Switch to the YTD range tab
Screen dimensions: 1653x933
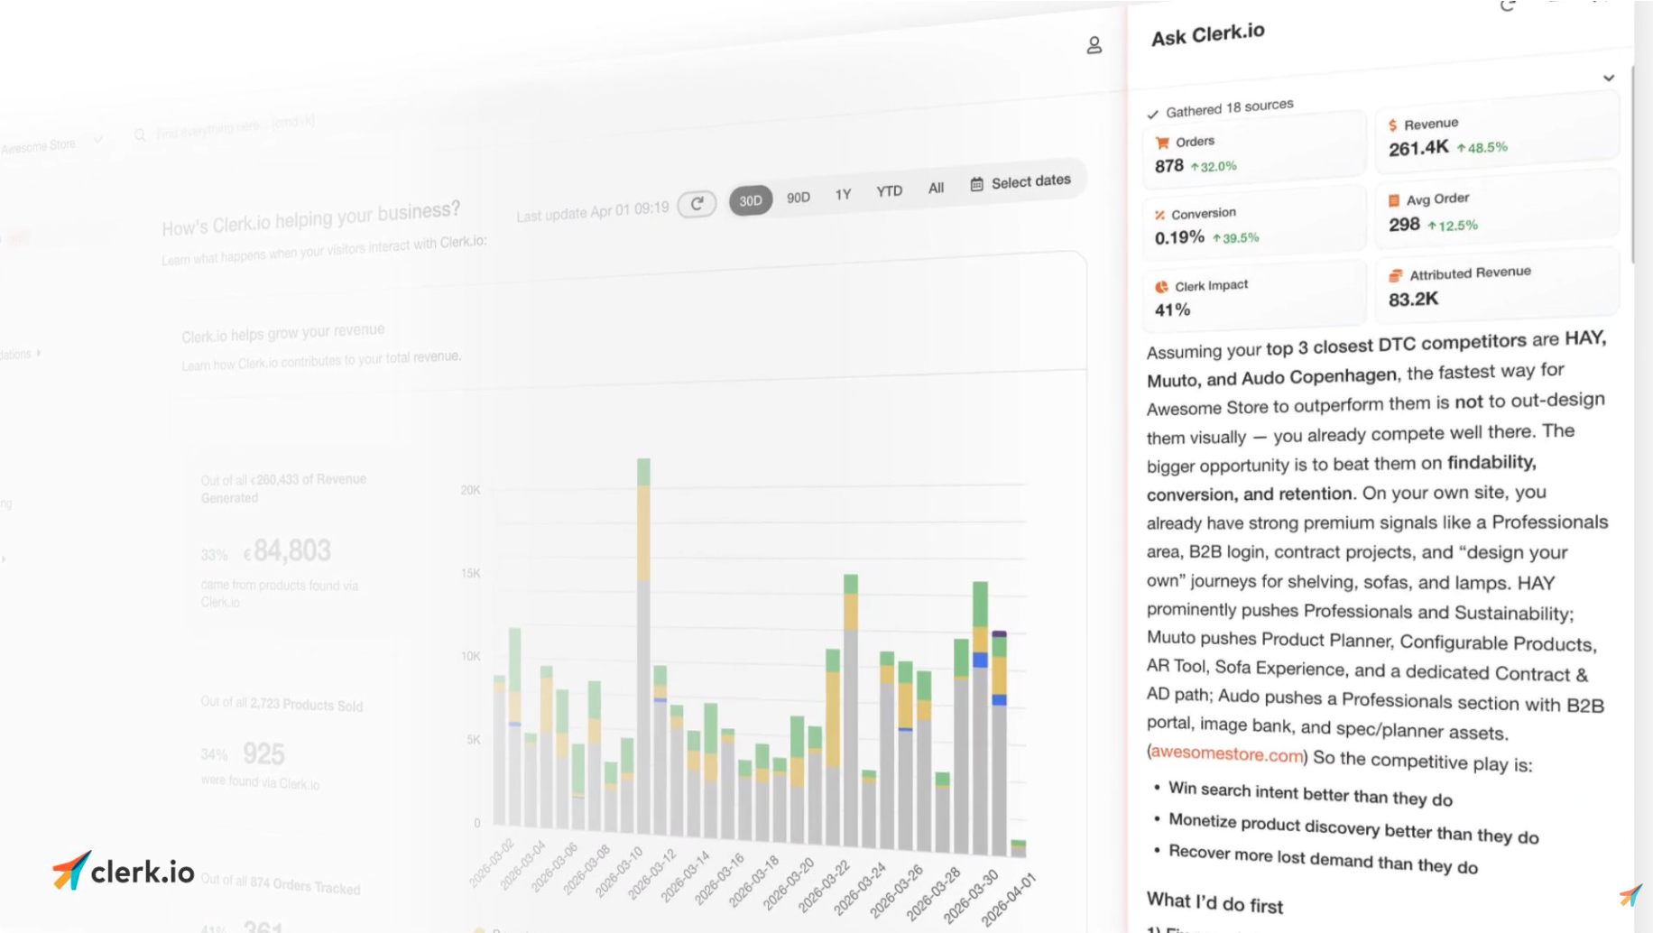coord(889,191)
